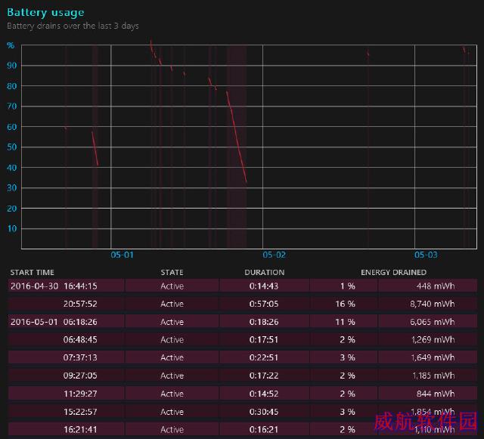Select the 16:44:15 start time row
Screen dimensions: 484x439
tap(243, 286)
